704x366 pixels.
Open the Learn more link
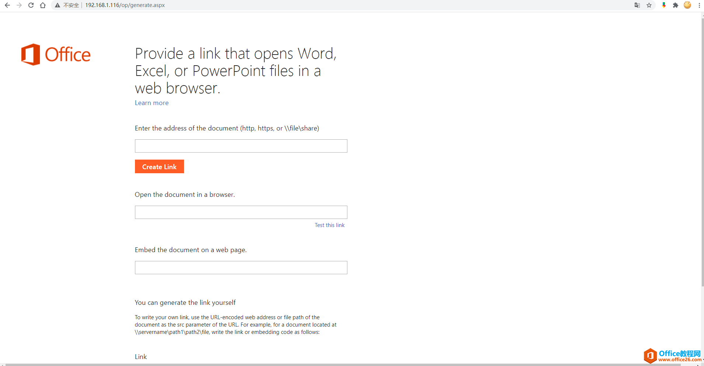pos(152,103)
